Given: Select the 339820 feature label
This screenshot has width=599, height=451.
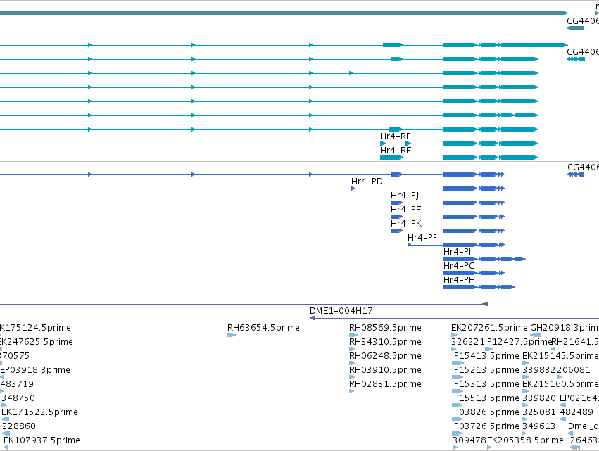Looking at the screenshot, I should click(539, 398).
